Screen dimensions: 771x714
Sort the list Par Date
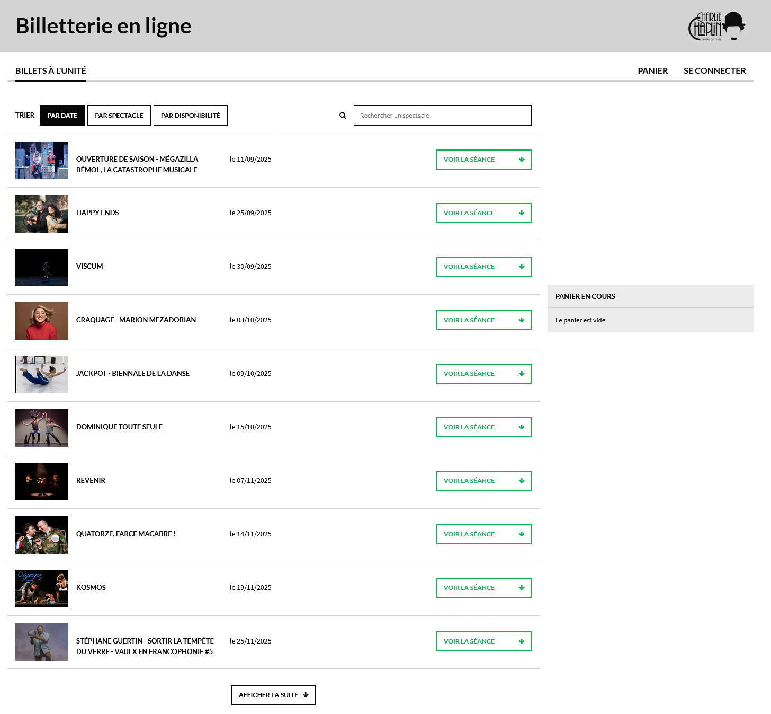pos(62,116)
